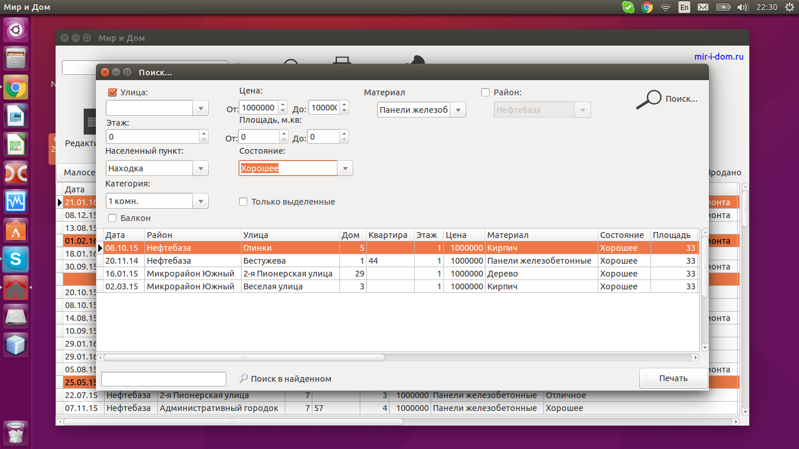Open the Состояние dropdown showing Хорошее

click(x=345, y=168)
